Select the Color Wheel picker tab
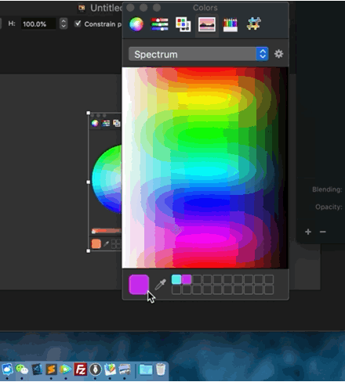 point(136,24)
